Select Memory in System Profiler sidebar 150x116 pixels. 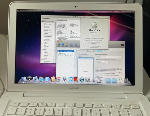coord(46,38)
